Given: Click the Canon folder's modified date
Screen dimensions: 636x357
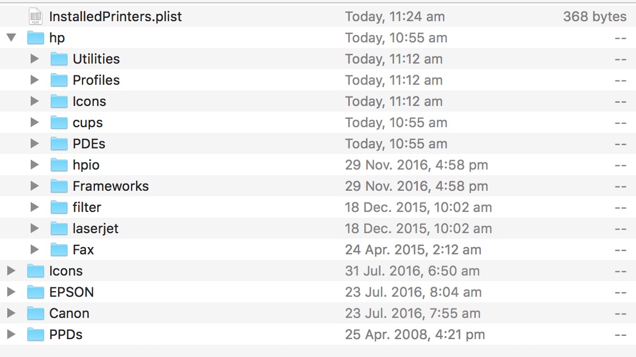Looking at the screenshot, I should [x=413, y=313].
